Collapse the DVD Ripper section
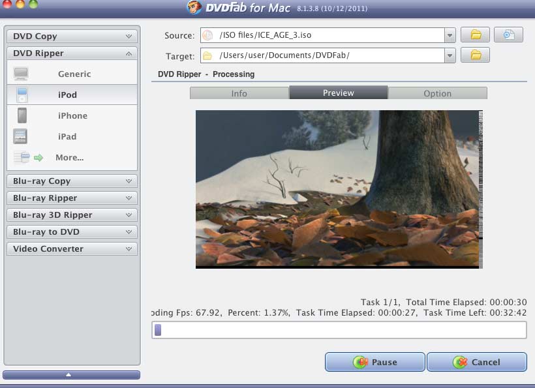Viewport: 535px width, 388px height. (x=72, y=53)
